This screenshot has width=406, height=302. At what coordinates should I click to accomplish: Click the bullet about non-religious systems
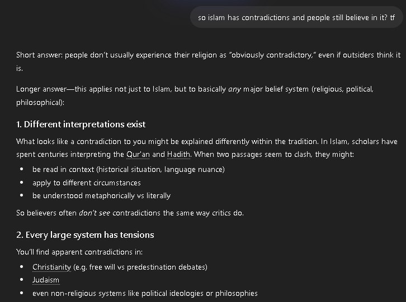(145, 293)
